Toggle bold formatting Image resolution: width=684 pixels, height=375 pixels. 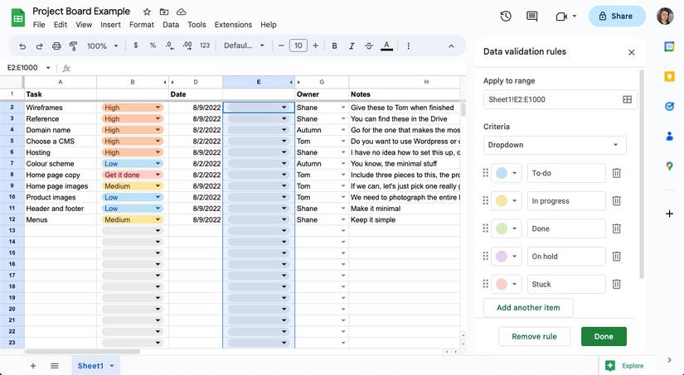click(334, 46)
